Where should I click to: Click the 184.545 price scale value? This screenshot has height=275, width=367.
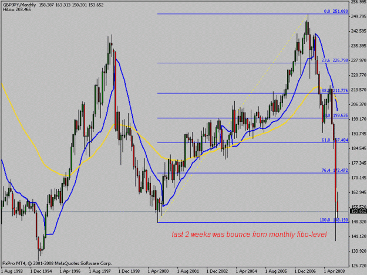click(358, 148)
